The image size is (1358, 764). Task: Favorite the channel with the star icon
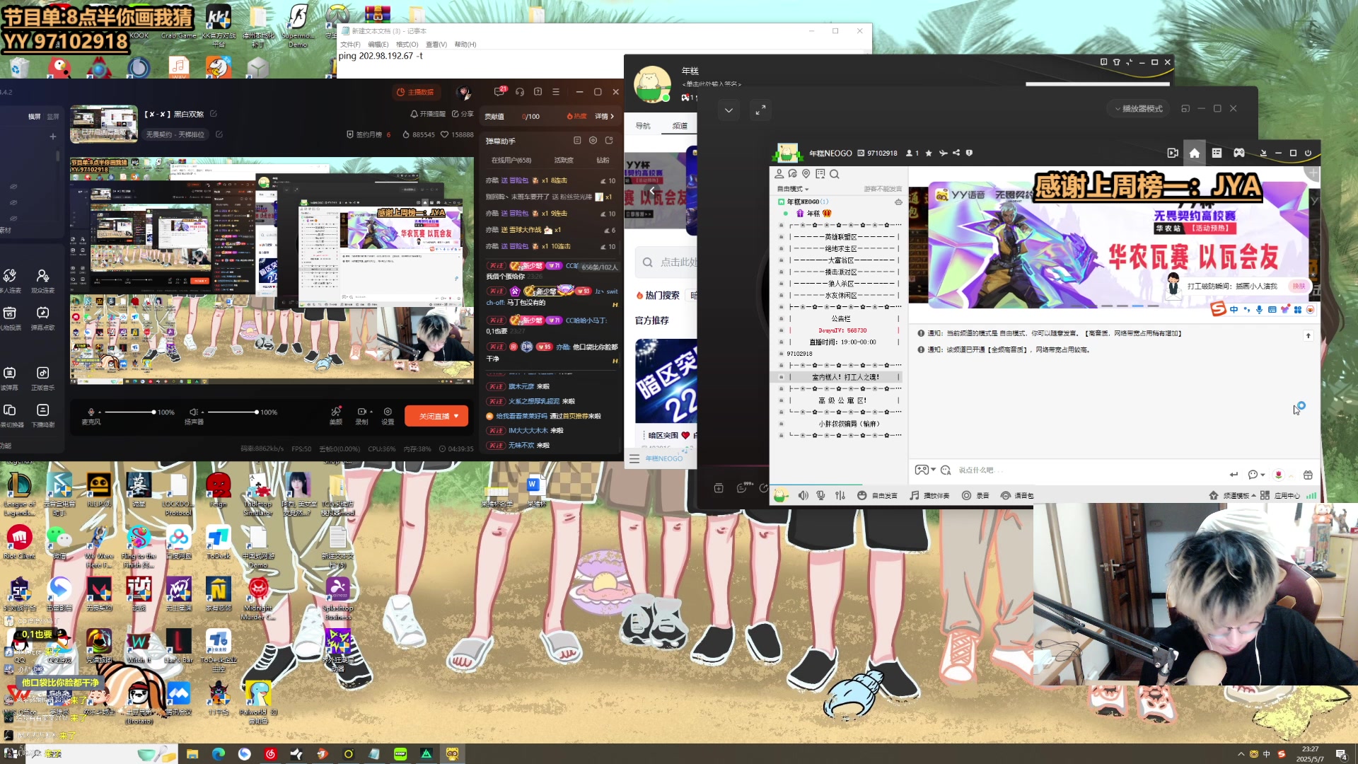(x=929, y=153)
